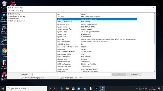This screenshot has width=163, height=91.
Task: Select Hardware Resources tree label
Action: click(x=18, y=16)
